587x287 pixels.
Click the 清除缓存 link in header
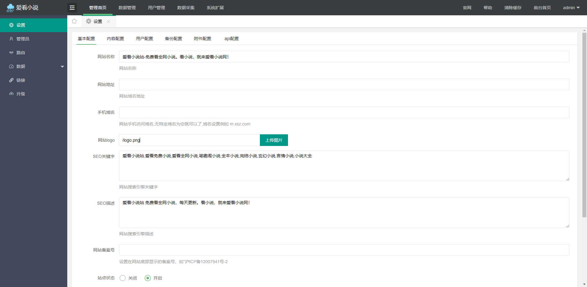click(x=513, y=8)
